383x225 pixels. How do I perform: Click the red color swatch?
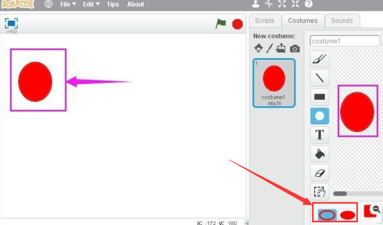pyautogui.click(x=369, y=211)
